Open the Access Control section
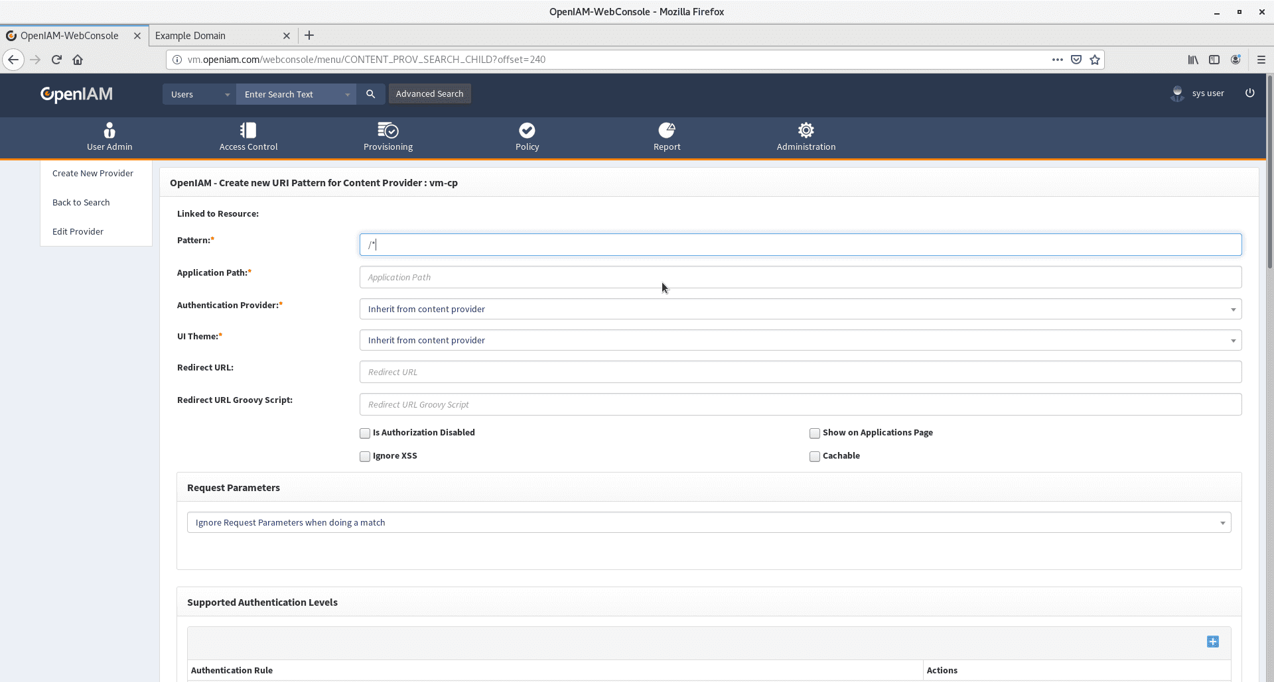Screen dimensions: 1274x682 pos(248,137)
